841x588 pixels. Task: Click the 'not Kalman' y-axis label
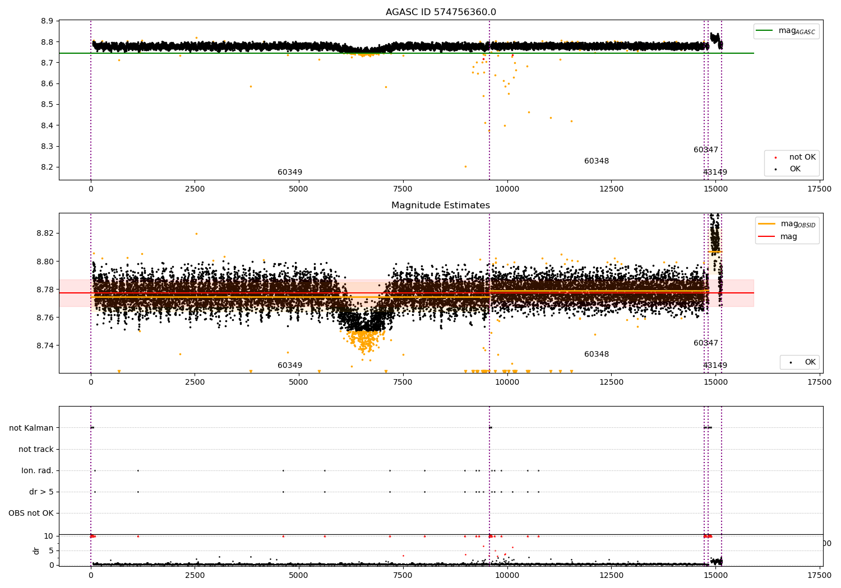point(31,428)
